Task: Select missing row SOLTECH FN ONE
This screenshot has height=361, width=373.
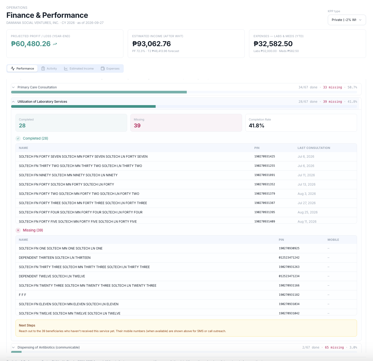Action: pos(186,248)
